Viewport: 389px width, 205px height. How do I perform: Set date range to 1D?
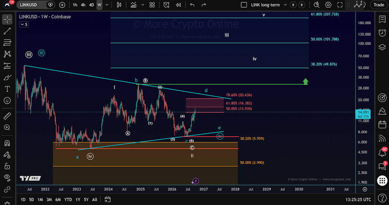(23, 200)
